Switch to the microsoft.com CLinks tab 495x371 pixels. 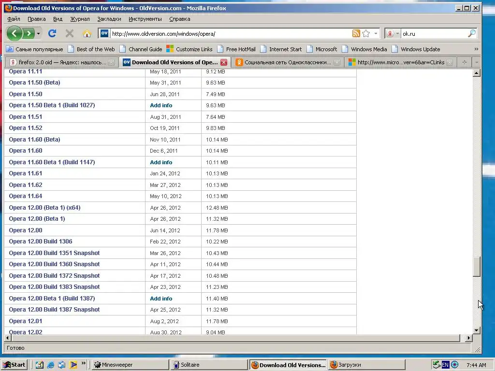401,62
